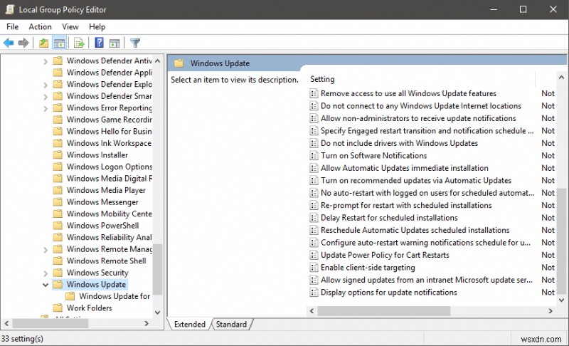Click policy icon beside Turn on Software Notifications
Image resolution: width=569 pixels, height=346 pixels.
(x=314, y=156)
